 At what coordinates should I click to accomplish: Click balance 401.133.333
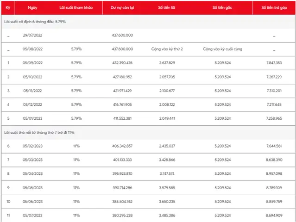[x=122, y=160]
